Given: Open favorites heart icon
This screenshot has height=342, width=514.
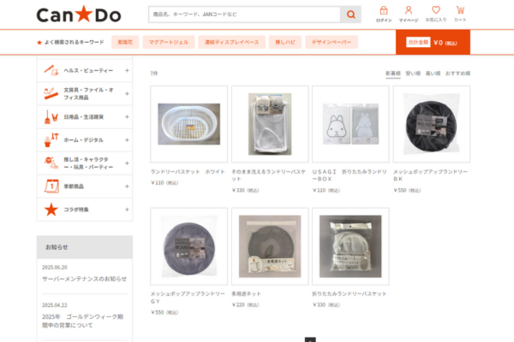Looking at the screenshot, I should point(436,9).
